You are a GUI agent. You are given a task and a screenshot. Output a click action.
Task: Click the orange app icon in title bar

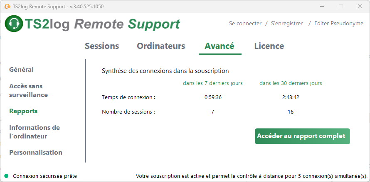(7, 7)
